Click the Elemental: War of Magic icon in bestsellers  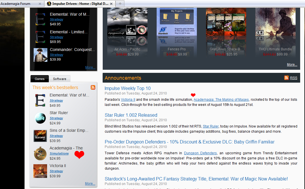(40, 100)
